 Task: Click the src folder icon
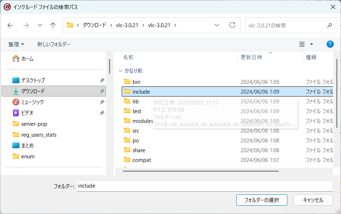pos(127,130)
